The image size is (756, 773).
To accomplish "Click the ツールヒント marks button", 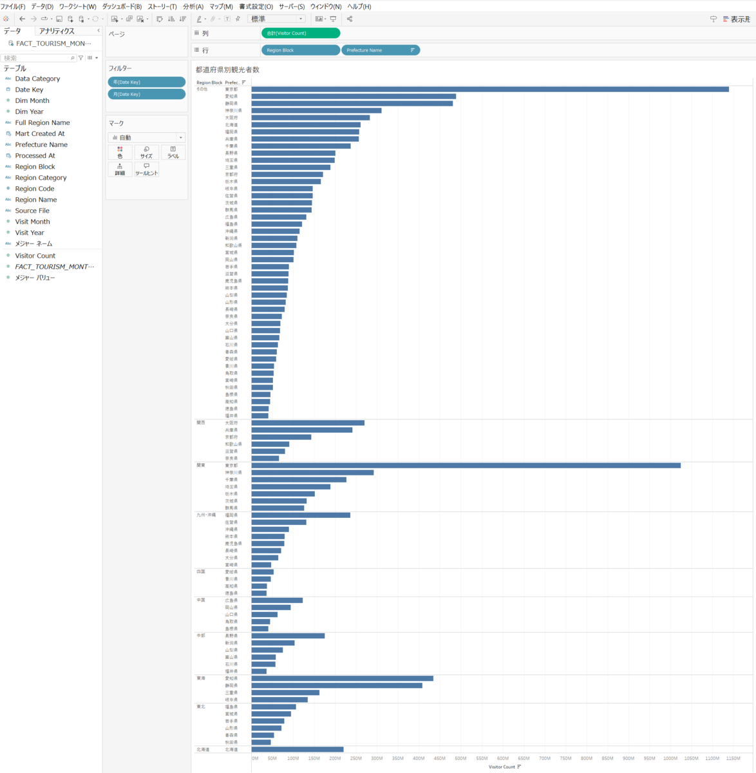I will tap(146, 169).
